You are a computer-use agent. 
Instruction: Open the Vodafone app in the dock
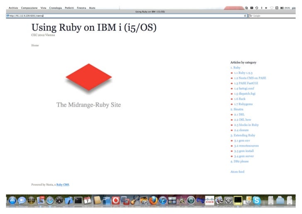coord(116,200)
